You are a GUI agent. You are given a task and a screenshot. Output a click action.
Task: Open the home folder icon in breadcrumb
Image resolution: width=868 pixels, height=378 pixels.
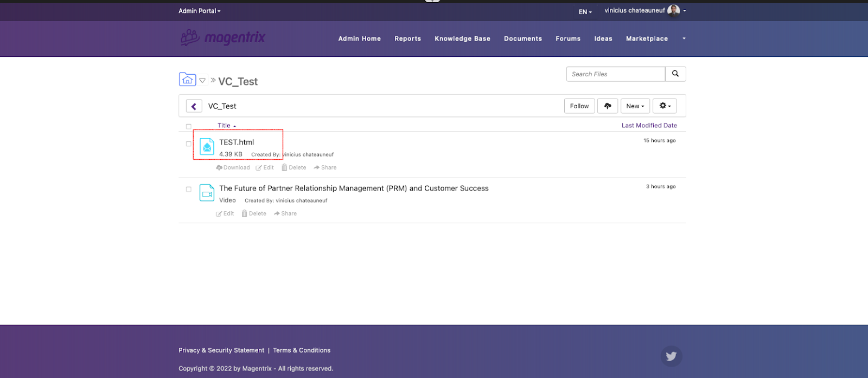tap(187, 79)
